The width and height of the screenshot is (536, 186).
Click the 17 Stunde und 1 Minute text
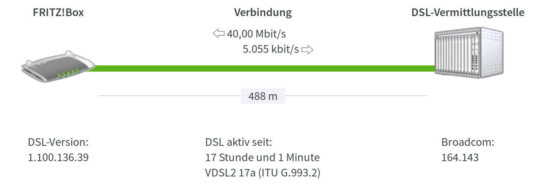point(262,157)
